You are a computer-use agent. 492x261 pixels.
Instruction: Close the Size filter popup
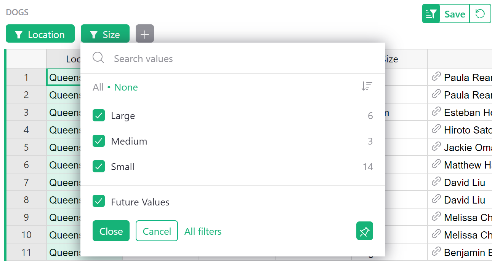click(111, 231)
